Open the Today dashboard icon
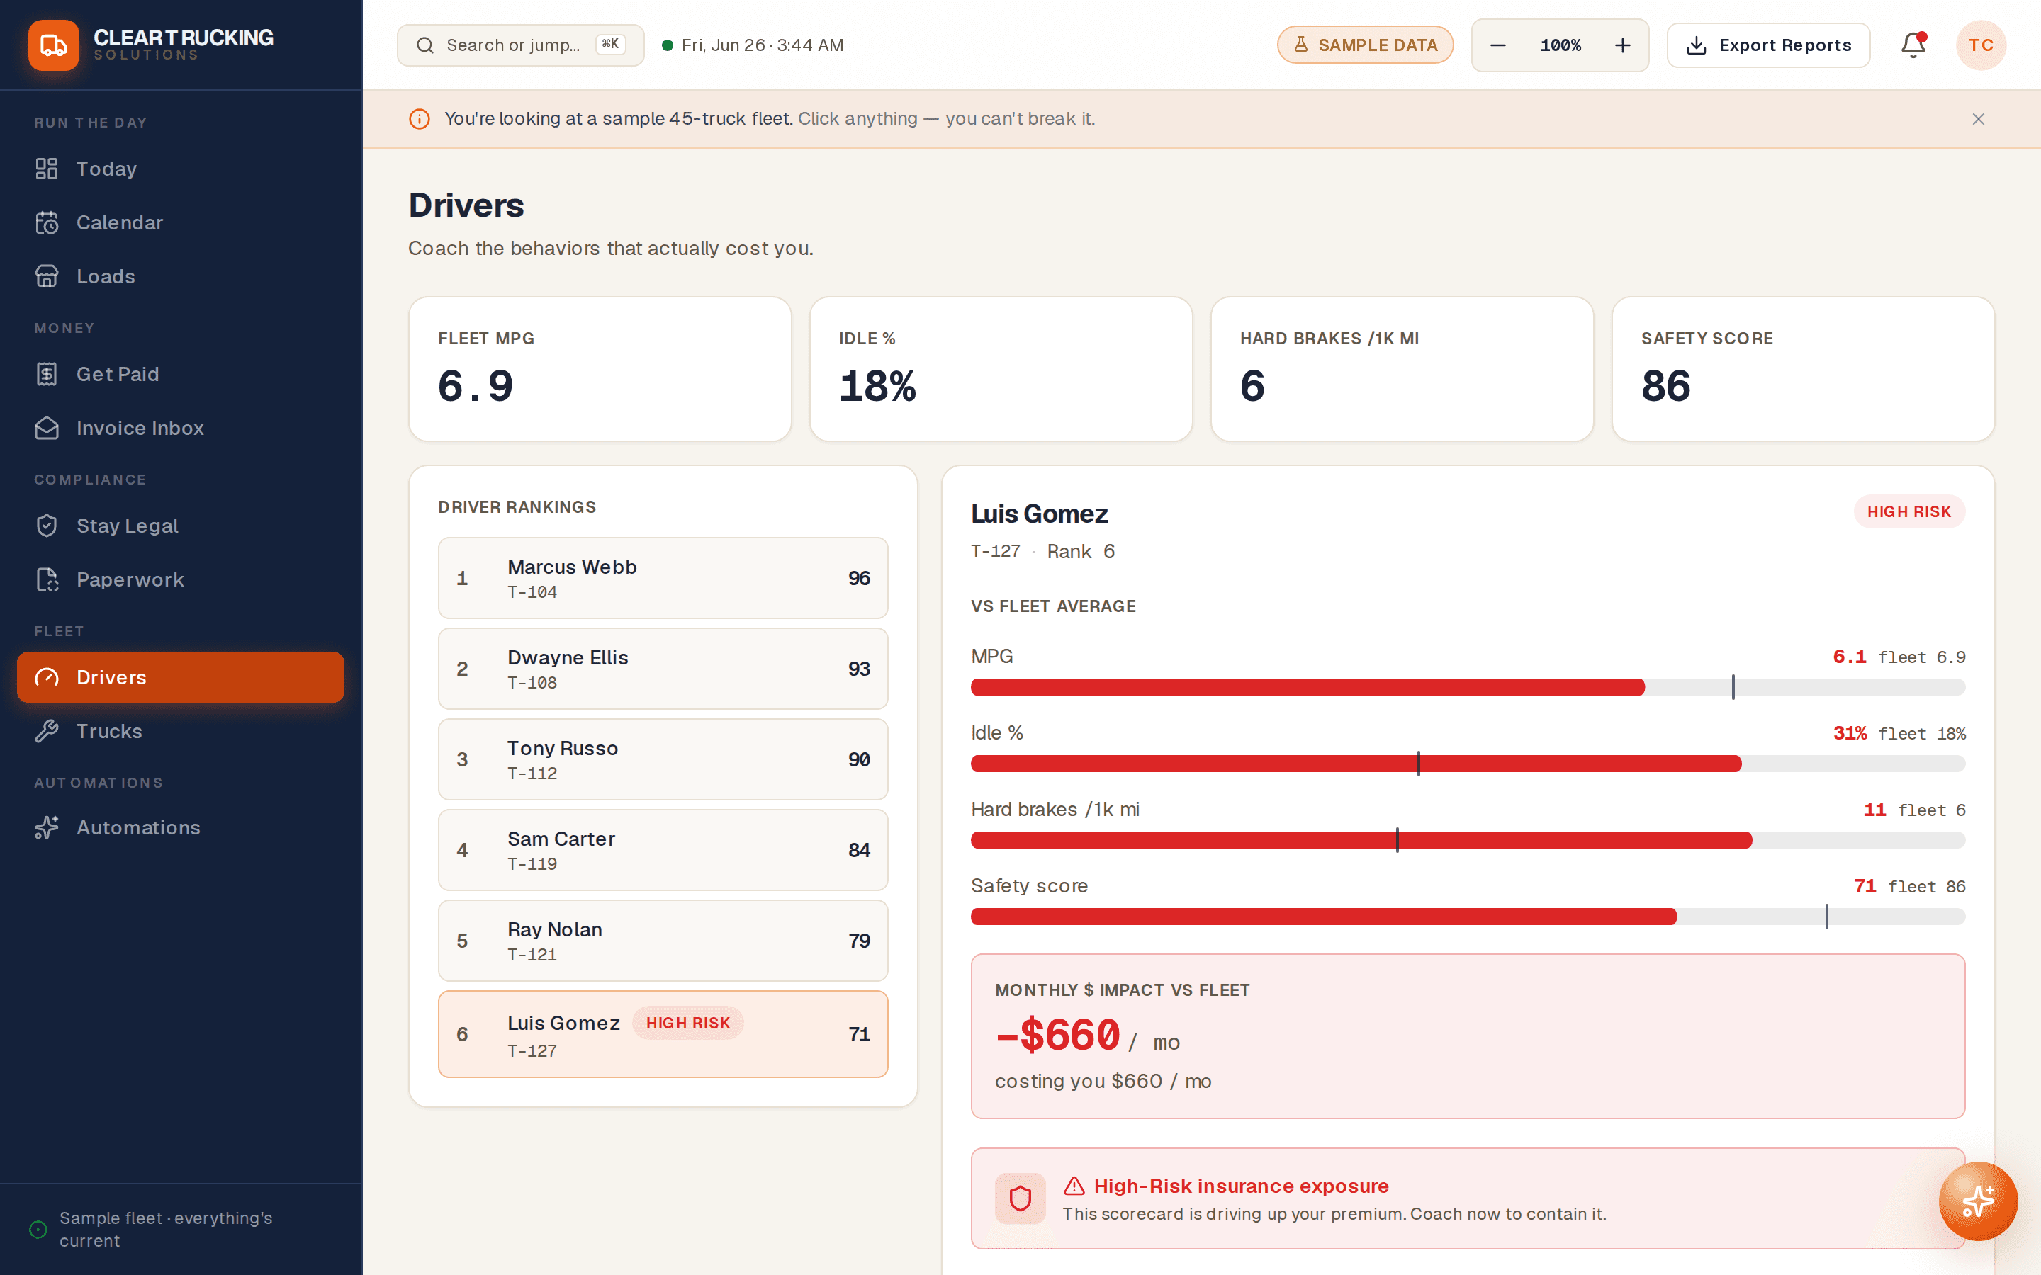Image resolution: width=2041 pixels, height=1275 pixels. [46, 169]
